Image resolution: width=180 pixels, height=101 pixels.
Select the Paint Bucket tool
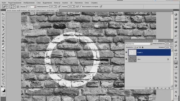click(x=3, y=50)
